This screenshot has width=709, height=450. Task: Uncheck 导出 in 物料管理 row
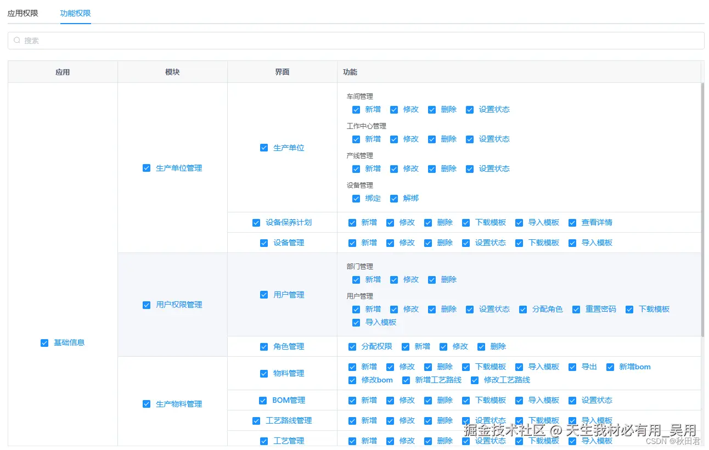tap(572, 367)
